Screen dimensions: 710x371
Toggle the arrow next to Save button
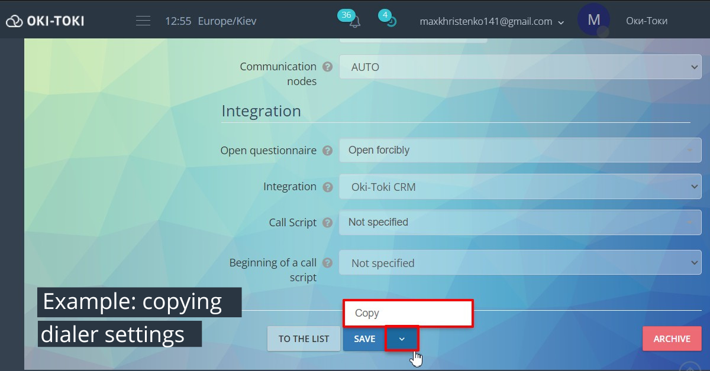click(x=402, y=339)
